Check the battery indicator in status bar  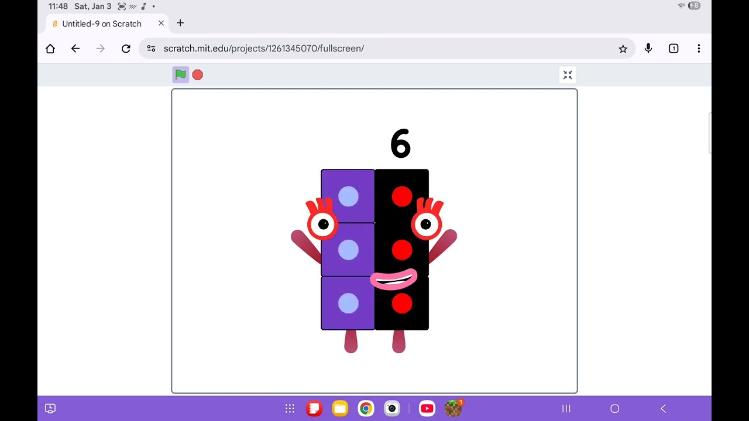pos(694,6)
